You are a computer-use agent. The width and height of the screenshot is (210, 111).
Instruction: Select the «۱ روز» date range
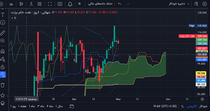[x=13, y=106]
